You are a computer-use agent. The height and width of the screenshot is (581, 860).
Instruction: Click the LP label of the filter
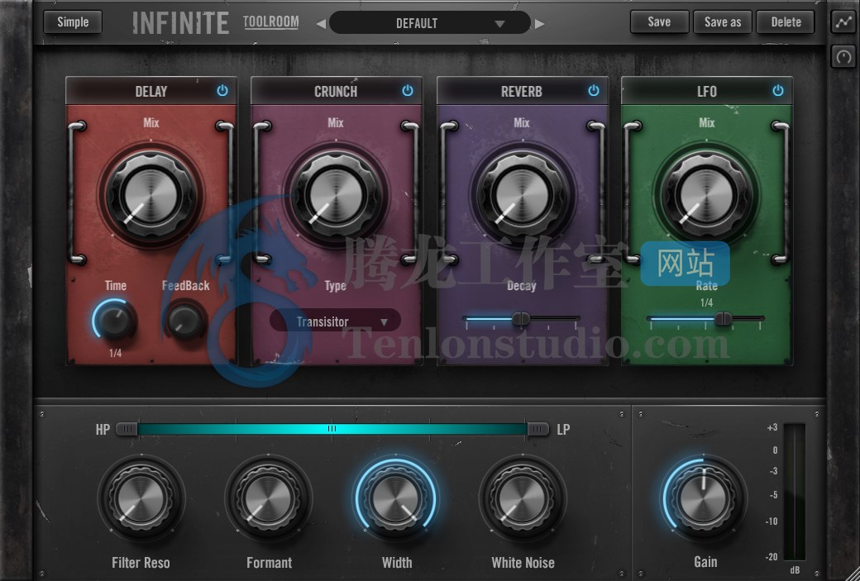coord(563,429)
